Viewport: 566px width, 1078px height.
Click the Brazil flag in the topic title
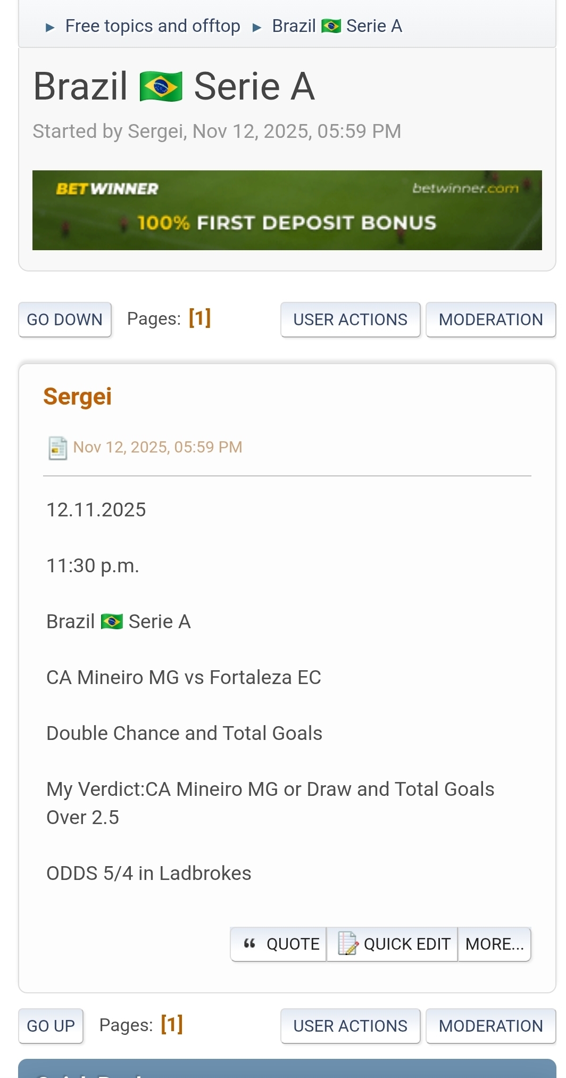tap(161, 87)
